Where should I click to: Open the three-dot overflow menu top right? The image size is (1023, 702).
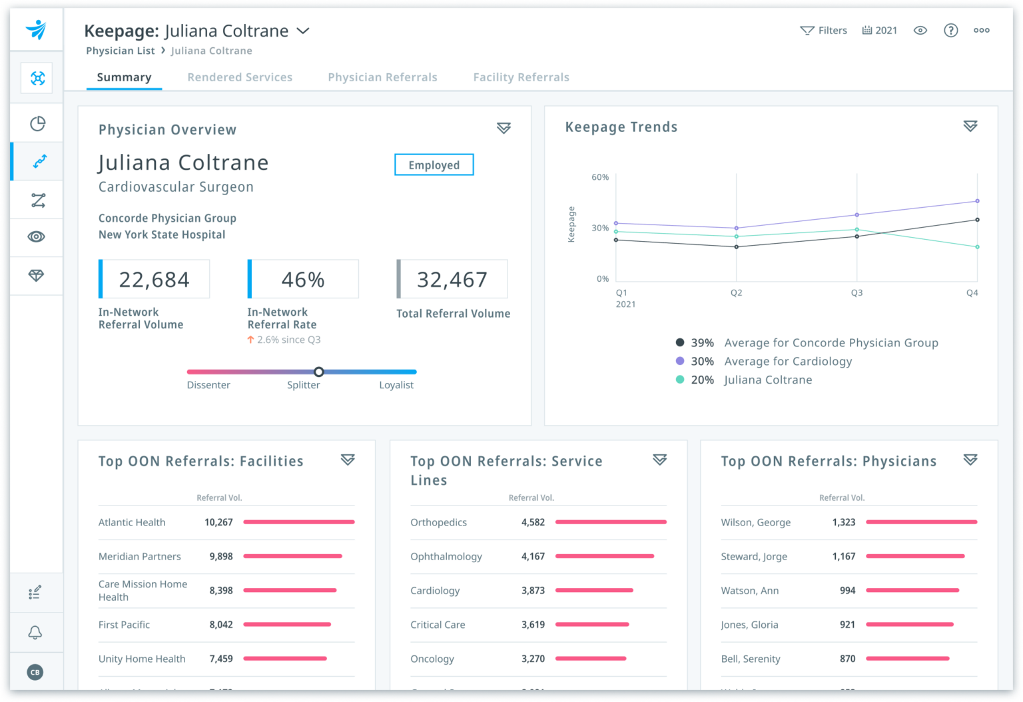pyautogui.click(x=981, y=30)
